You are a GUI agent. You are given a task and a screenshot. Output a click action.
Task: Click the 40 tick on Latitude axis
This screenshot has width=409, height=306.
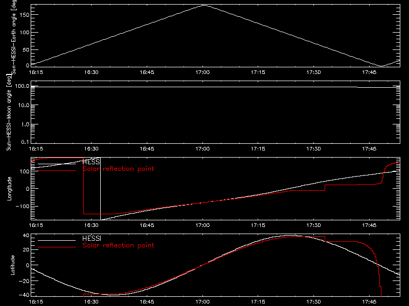click(x=26, y=236)
